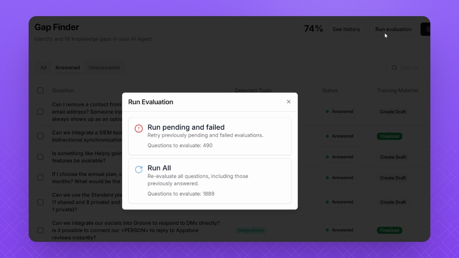Open the question about using the Standard plan
The image size is (459, 258).
tap(87, 202)
